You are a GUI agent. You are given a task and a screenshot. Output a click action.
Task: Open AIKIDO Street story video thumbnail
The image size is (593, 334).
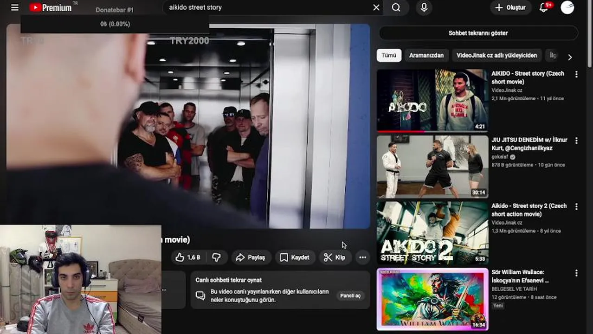tap(432, 100)
